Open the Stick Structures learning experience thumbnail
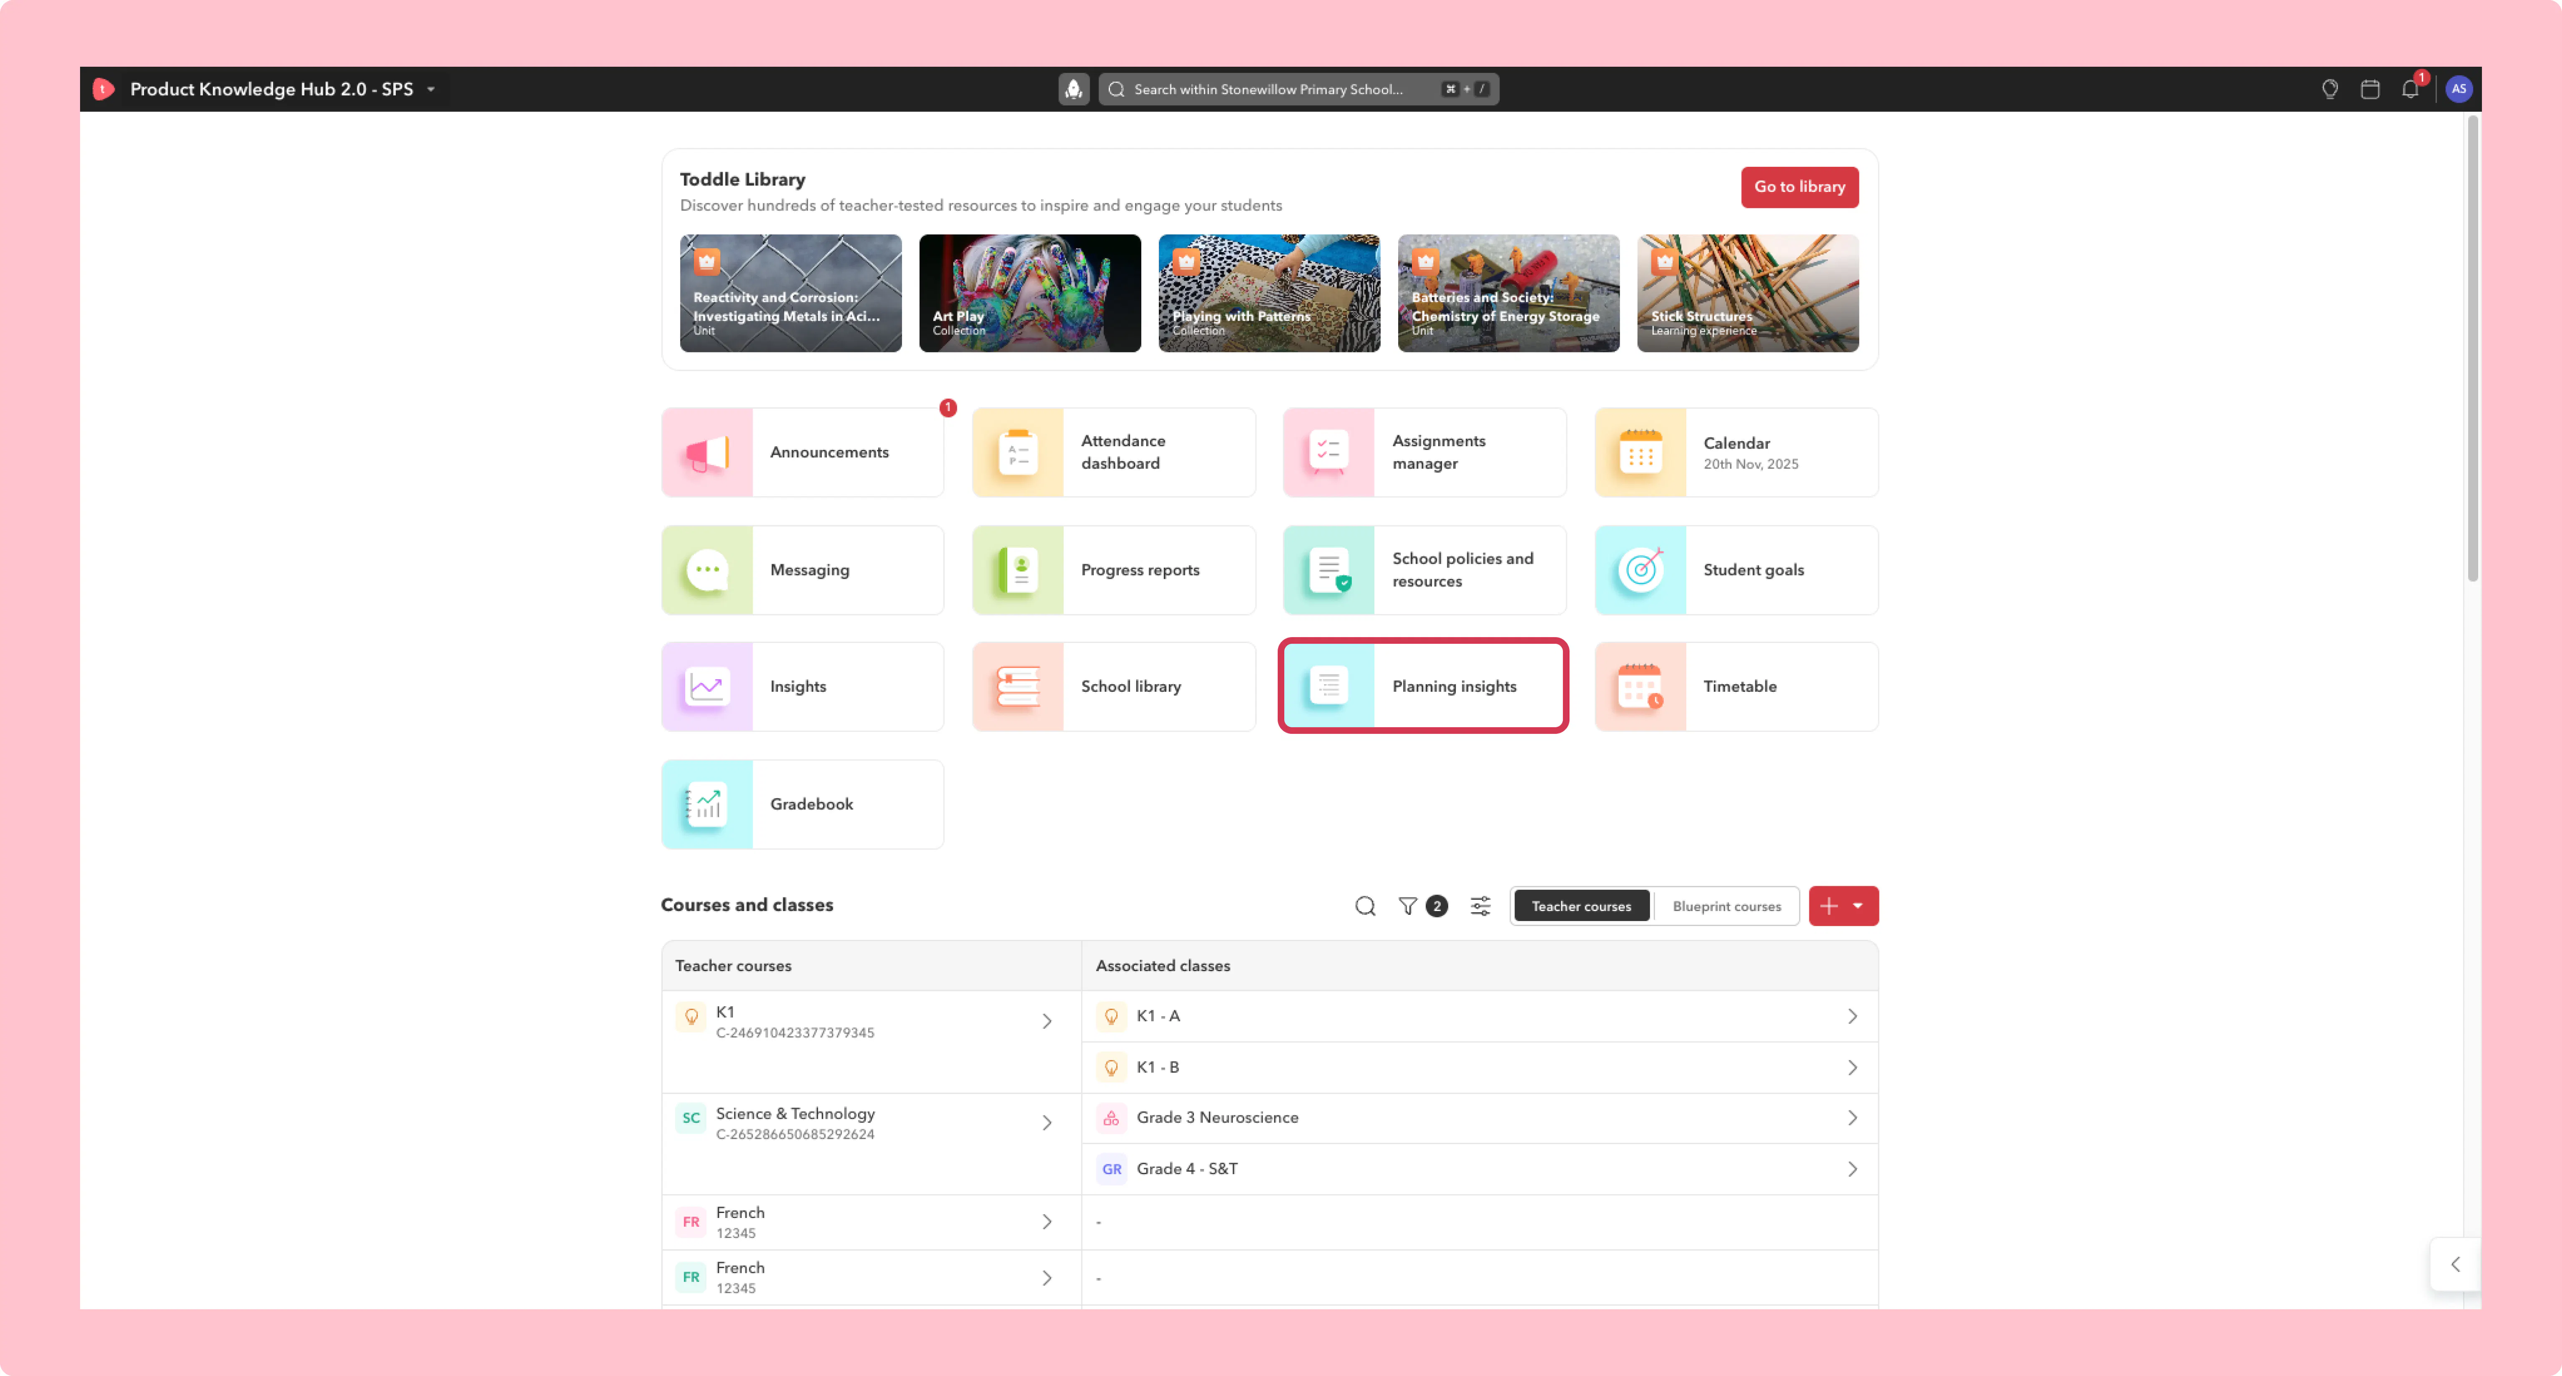 click(x=1748, y=293)
